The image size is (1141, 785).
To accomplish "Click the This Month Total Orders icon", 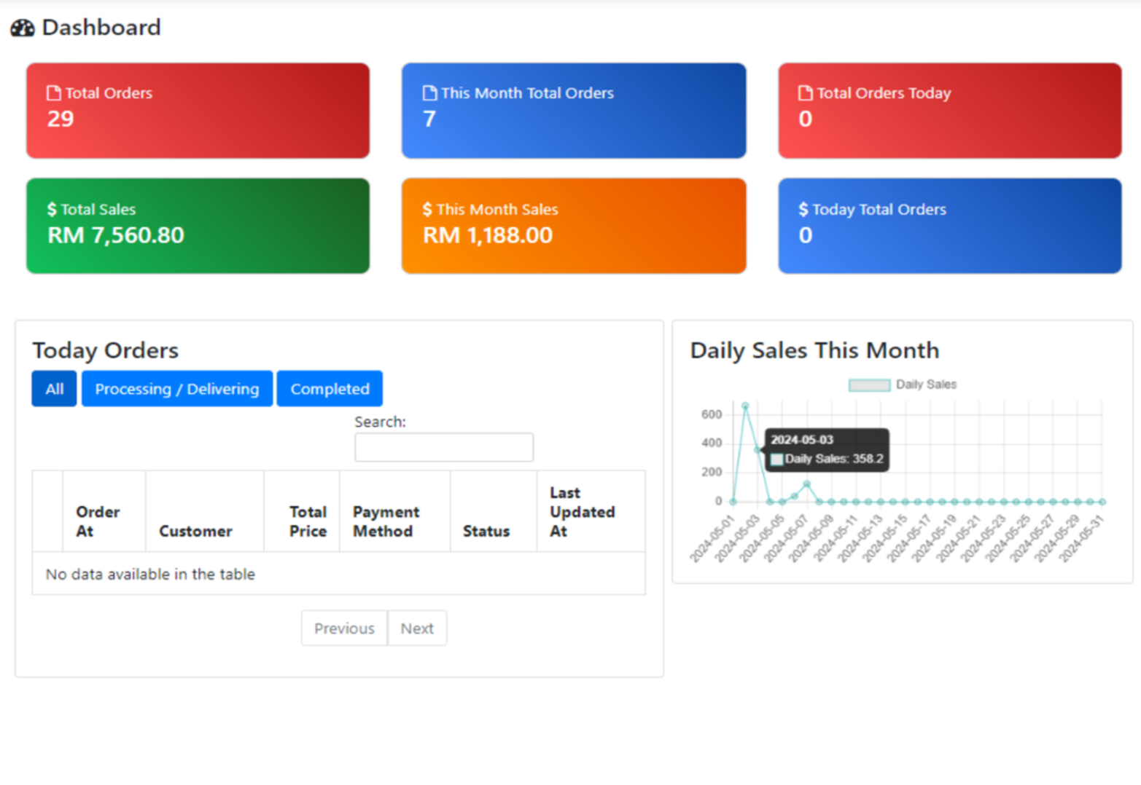I will [429, 93].
